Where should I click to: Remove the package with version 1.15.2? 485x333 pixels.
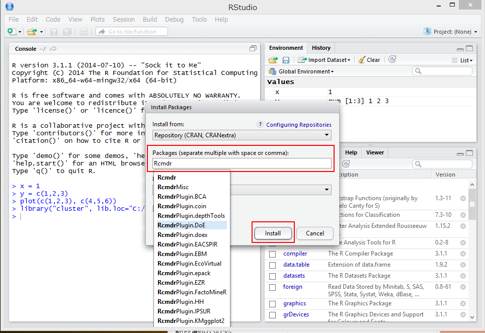coord(463,226)
